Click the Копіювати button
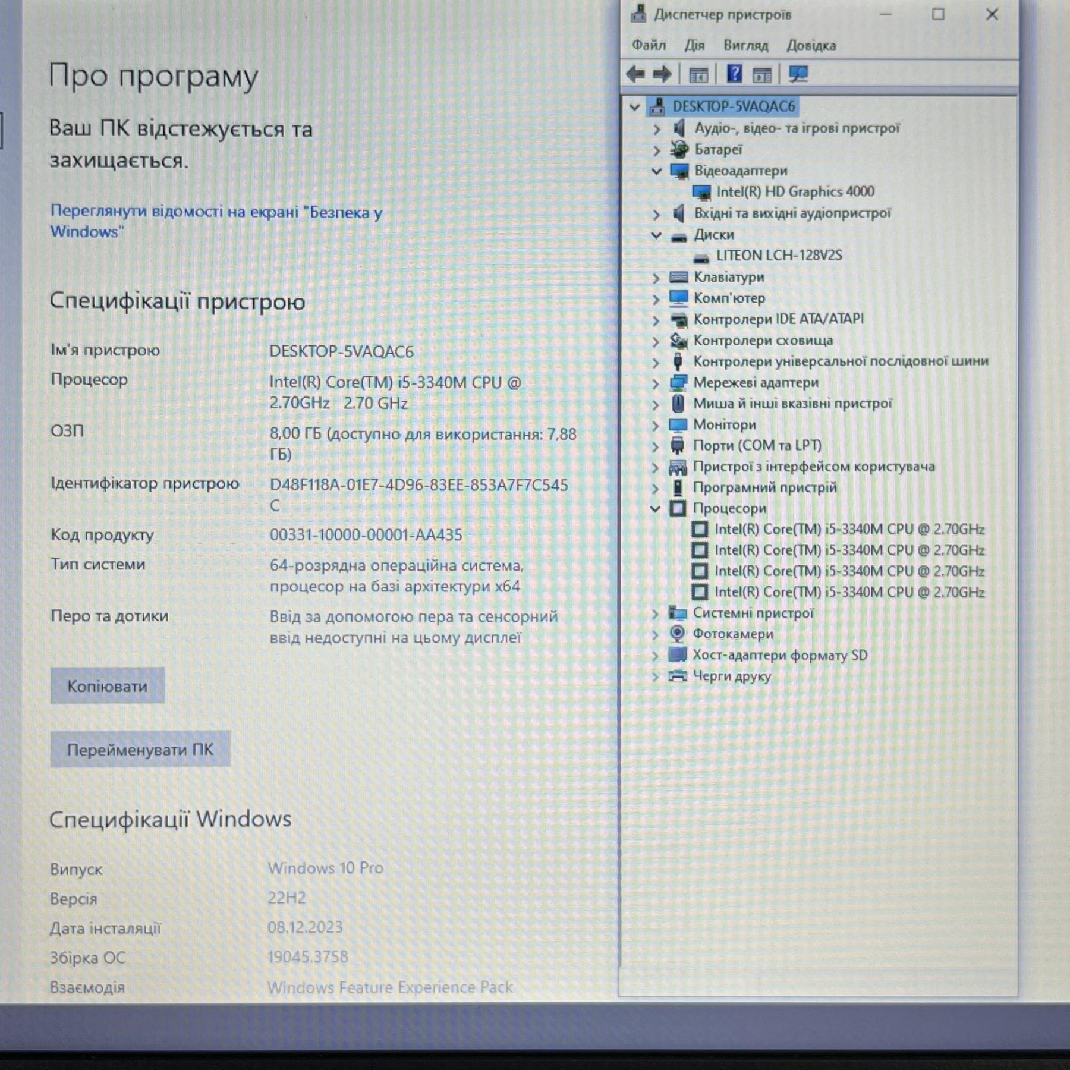The image size is (1070, 1070). pos(108,685)
